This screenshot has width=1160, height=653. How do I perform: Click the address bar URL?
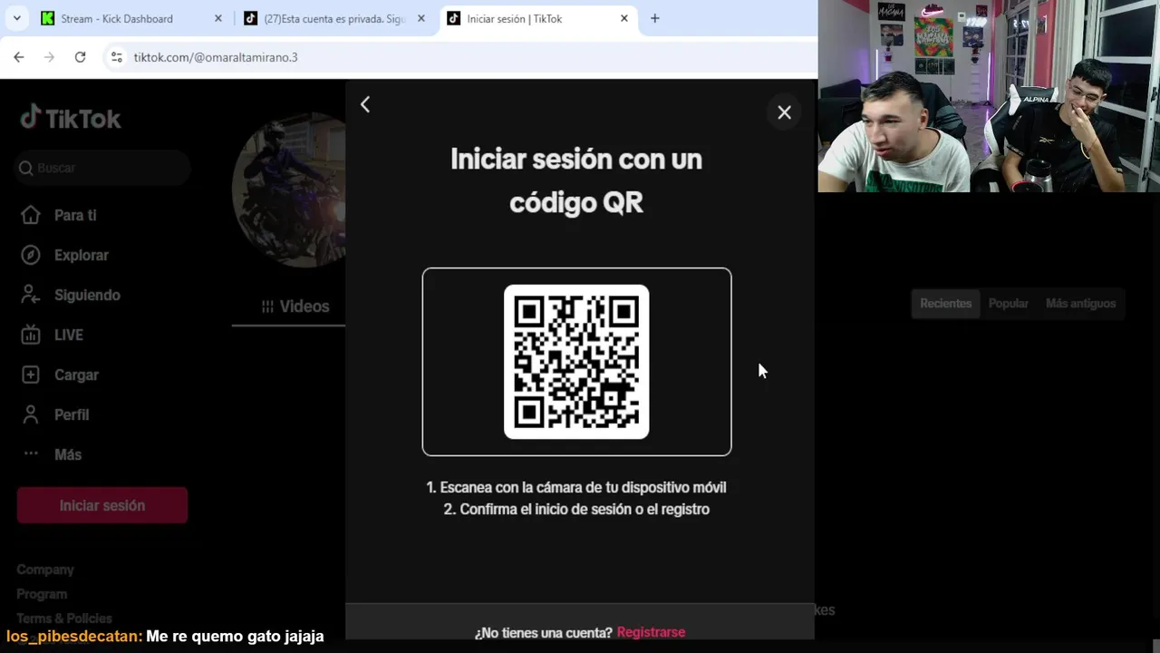point(216,57)
